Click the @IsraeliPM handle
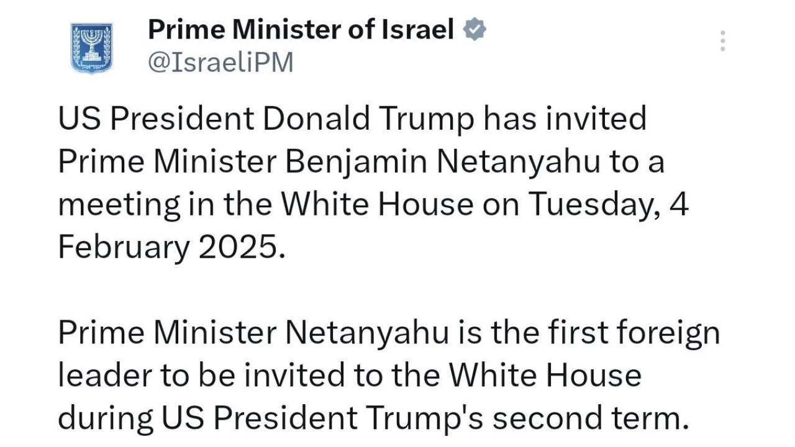 (x=220, y=63)
